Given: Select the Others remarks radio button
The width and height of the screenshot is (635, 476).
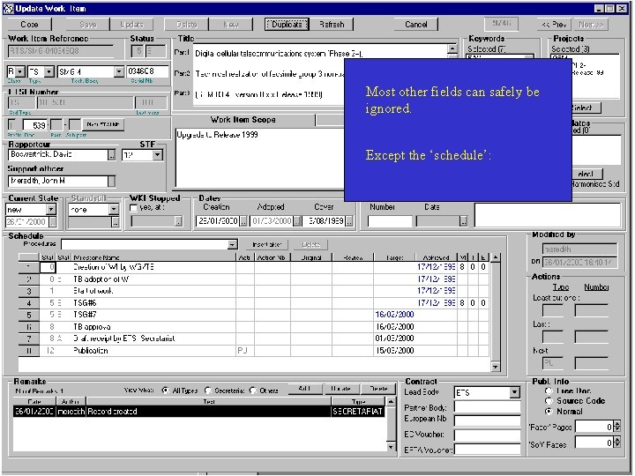Looking at the screenshot, I should 253,390.
